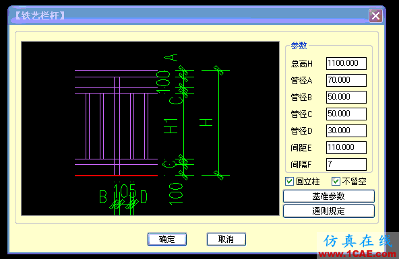Click the 间距E input field
The width and height of the screenshot is (399, 259).
point(346,147)
